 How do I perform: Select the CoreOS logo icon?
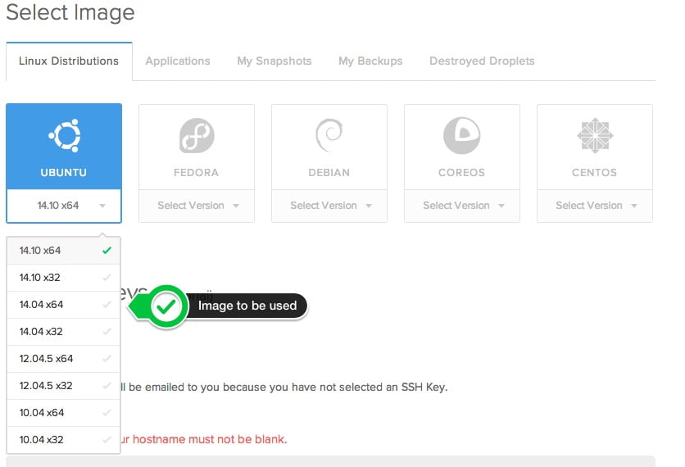(462, 135)
